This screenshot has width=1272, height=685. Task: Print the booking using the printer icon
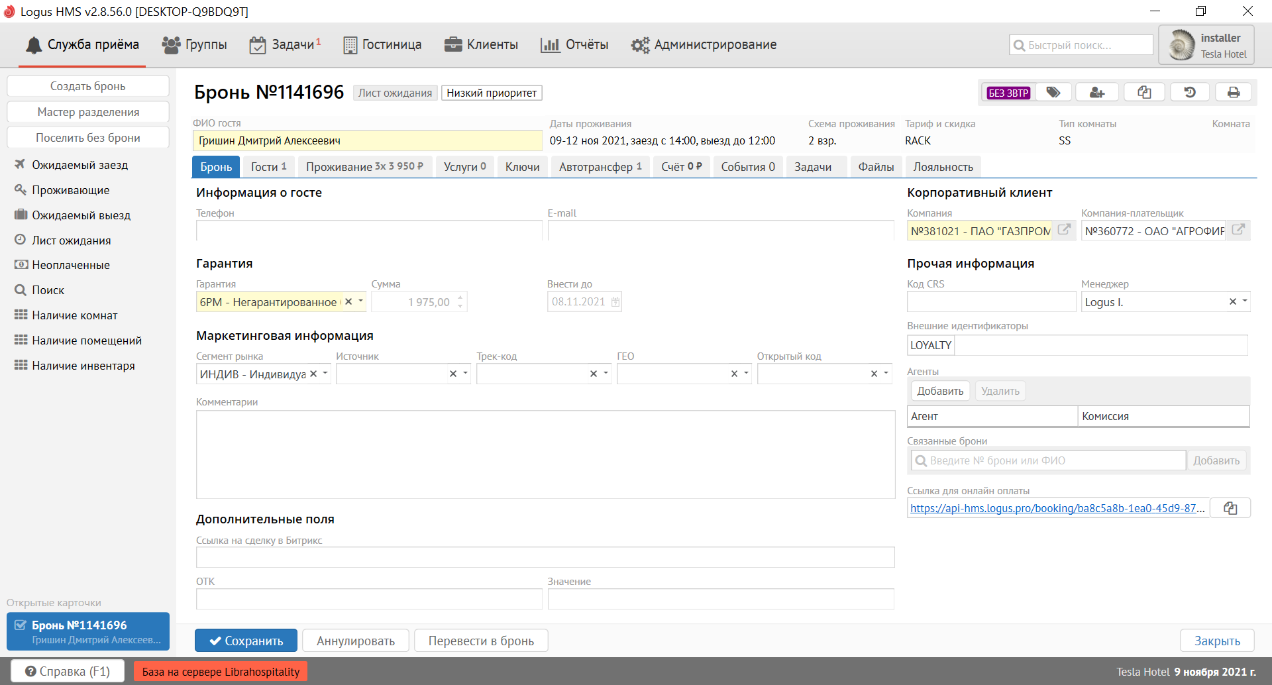(x=1234, y=93)
